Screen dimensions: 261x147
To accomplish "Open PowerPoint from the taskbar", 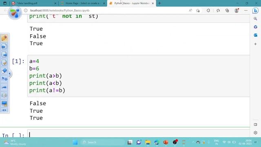I will (x=166, y=142).
